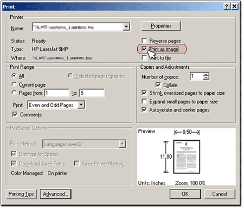Click the Properties button
The image size is (244, 209).
pyautogui.click(x=161, y=26)
